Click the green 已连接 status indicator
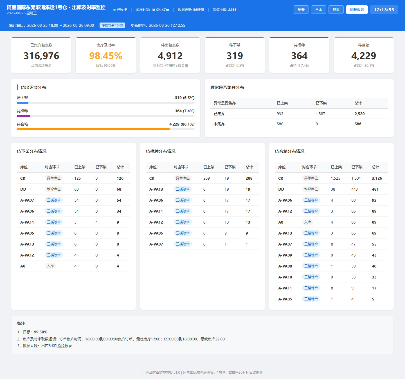The image size is (405, 379). (x=120, y=10)
